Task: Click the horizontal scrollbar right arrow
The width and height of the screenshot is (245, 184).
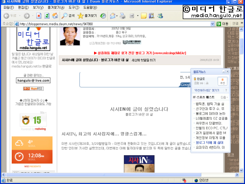Action: (237, 175)
